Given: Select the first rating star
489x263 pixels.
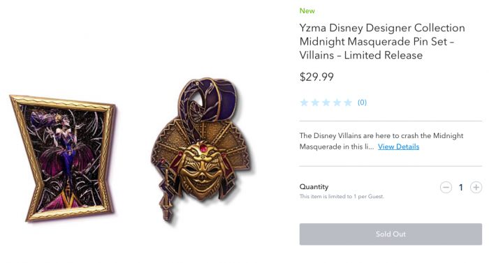Looking at the screenshot, I should (304, 103).
